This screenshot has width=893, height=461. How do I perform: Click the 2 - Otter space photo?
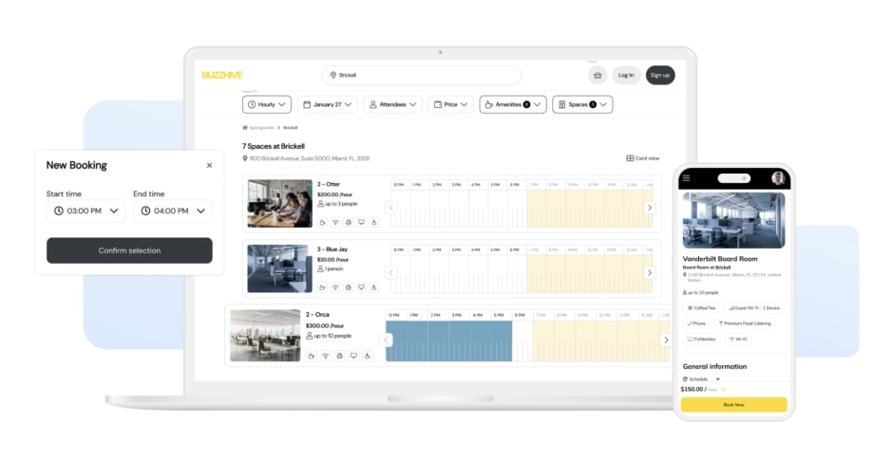279,204
